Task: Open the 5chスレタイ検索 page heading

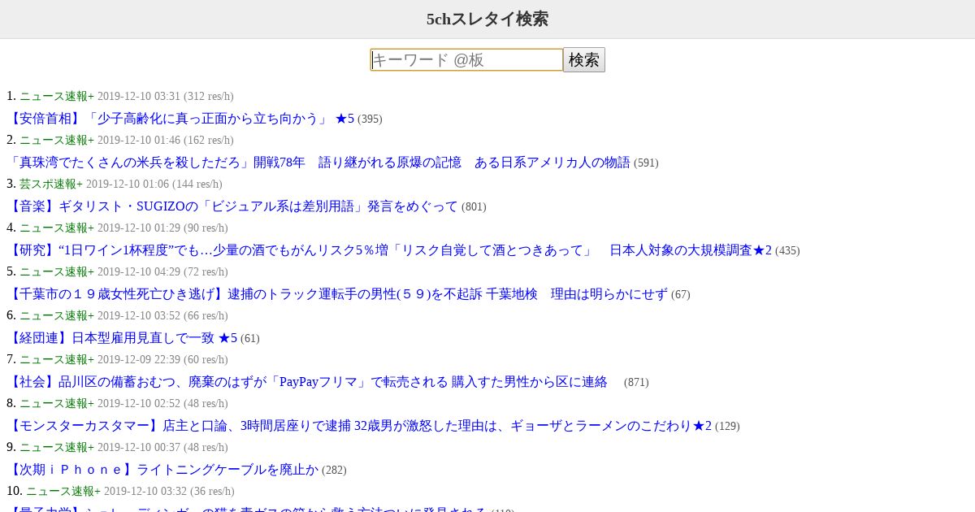Action: click(487, 19)
